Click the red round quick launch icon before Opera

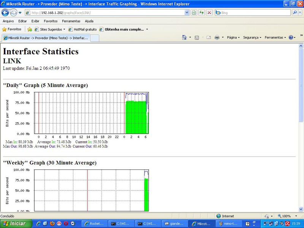tap(59, 223)
